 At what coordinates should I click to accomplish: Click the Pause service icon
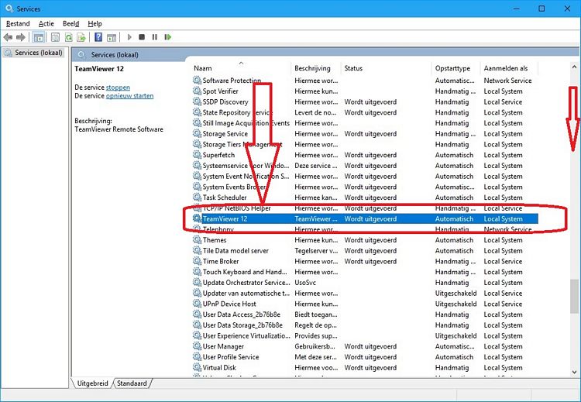[154, 37]
